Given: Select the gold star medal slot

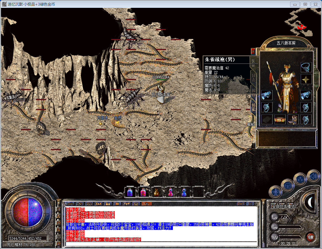Looking at the screenshot, I should 306,79.
